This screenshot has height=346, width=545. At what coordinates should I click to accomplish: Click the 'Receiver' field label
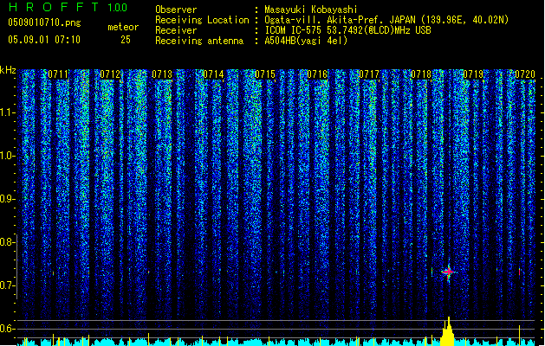tap(176, 30)
